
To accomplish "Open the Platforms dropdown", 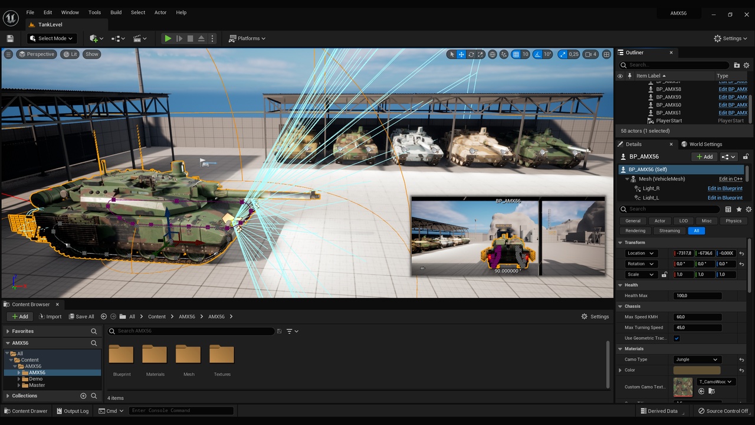I will tap(247, 38).
